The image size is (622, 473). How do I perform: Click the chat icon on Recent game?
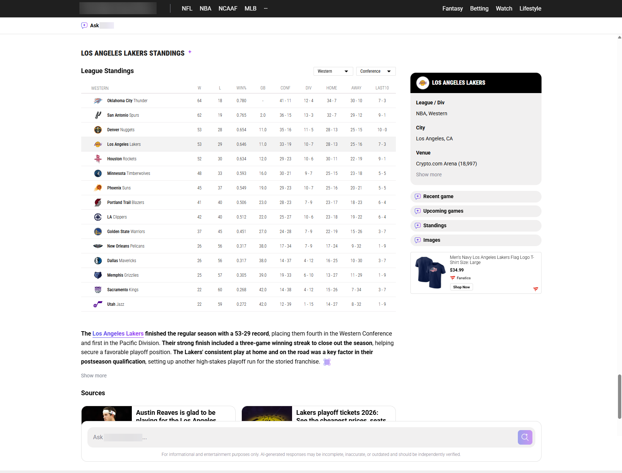click(418, 197)
